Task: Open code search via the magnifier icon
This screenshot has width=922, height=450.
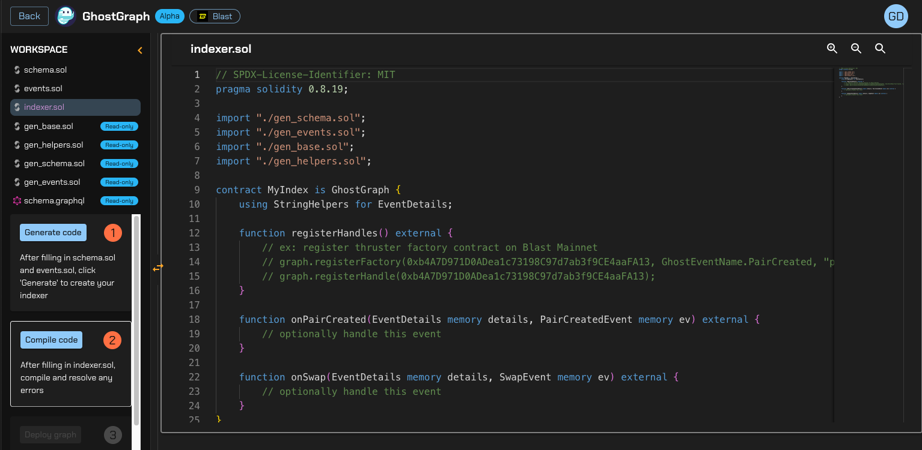Action: (880, 48)
